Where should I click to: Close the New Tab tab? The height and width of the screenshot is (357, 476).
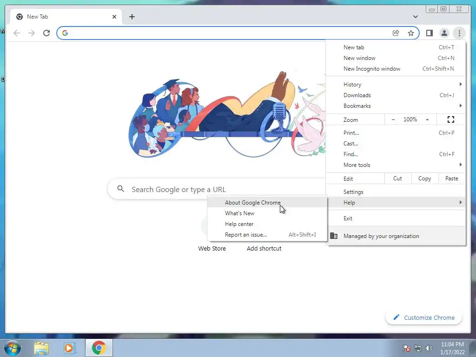[114, 17]
